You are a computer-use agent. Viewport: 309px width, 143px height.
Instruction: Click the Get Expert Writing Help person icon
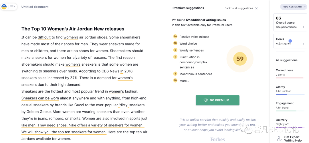279,139
